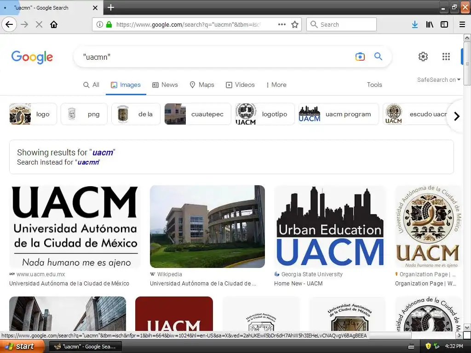Viewport: 471px width, 353px height.
Task: Click the scrollbar up arrow
Action: coord(467,38)
